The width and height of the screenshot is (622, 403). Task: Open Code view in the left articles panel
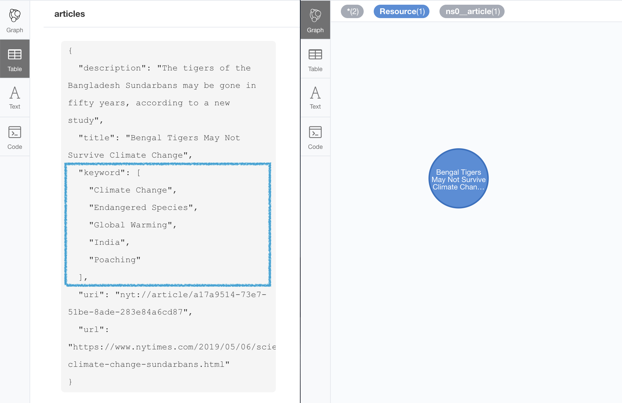[15, 137]
